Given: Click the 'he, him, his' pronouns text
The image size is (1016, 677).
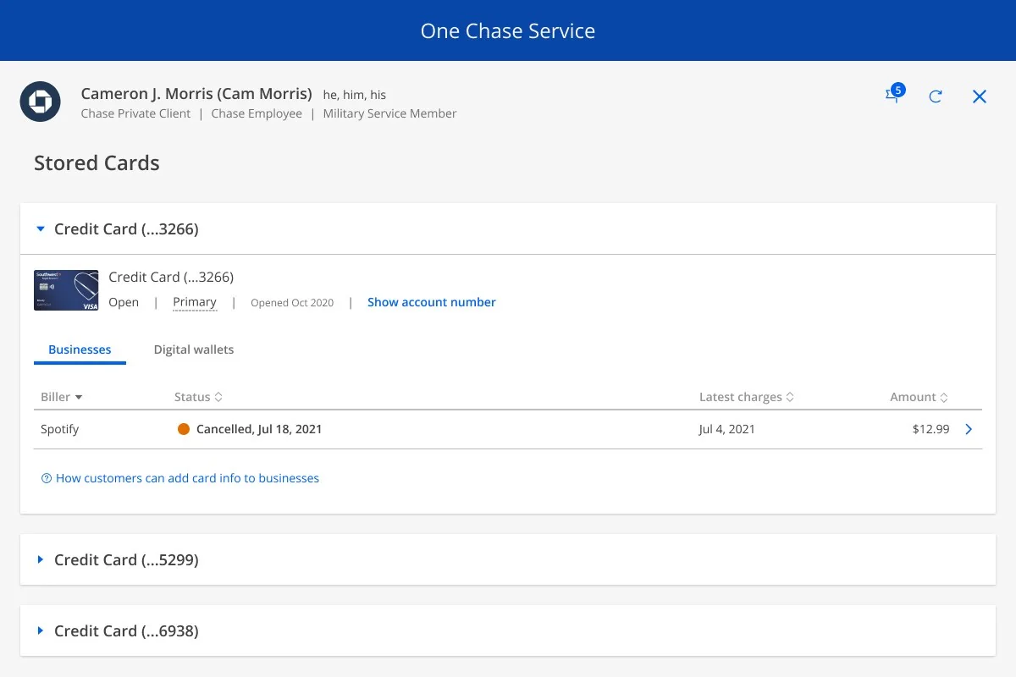Looking at the screenshot, I should pyautogui.click(x=355, y=95).
